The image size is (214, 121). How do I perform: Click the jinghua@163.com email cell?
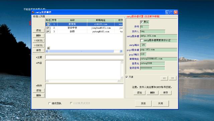point(101,28)
